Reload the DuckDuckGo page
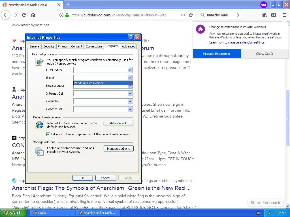 [24, 15]
